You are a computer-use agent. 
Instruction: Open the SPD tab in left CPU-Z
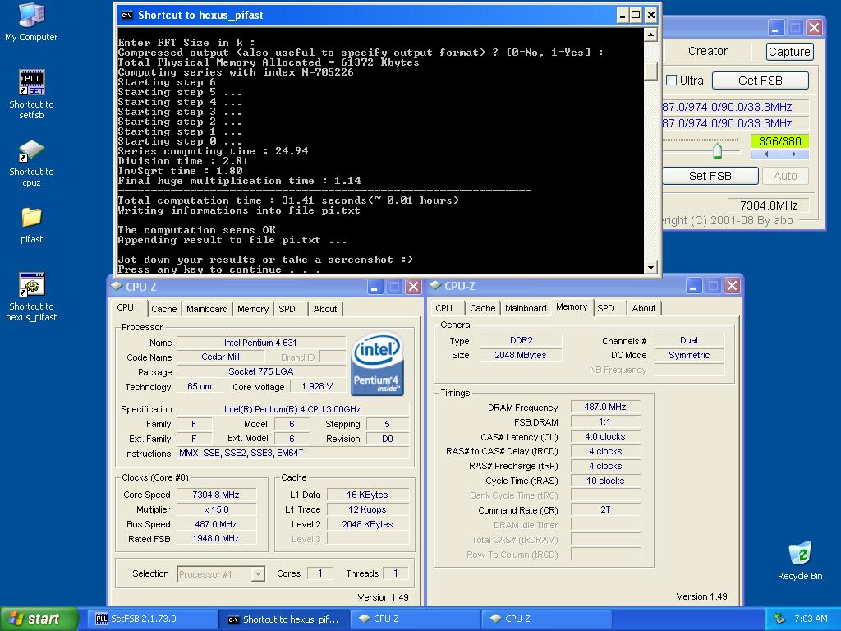coord(287,309)
